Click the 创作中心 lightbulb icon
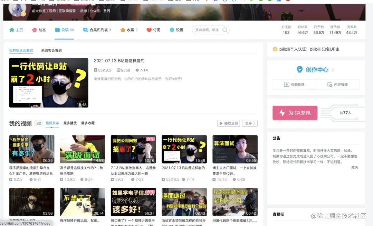Screen dimensions: 373x226 pyautogui.click(x=299, y=69)
